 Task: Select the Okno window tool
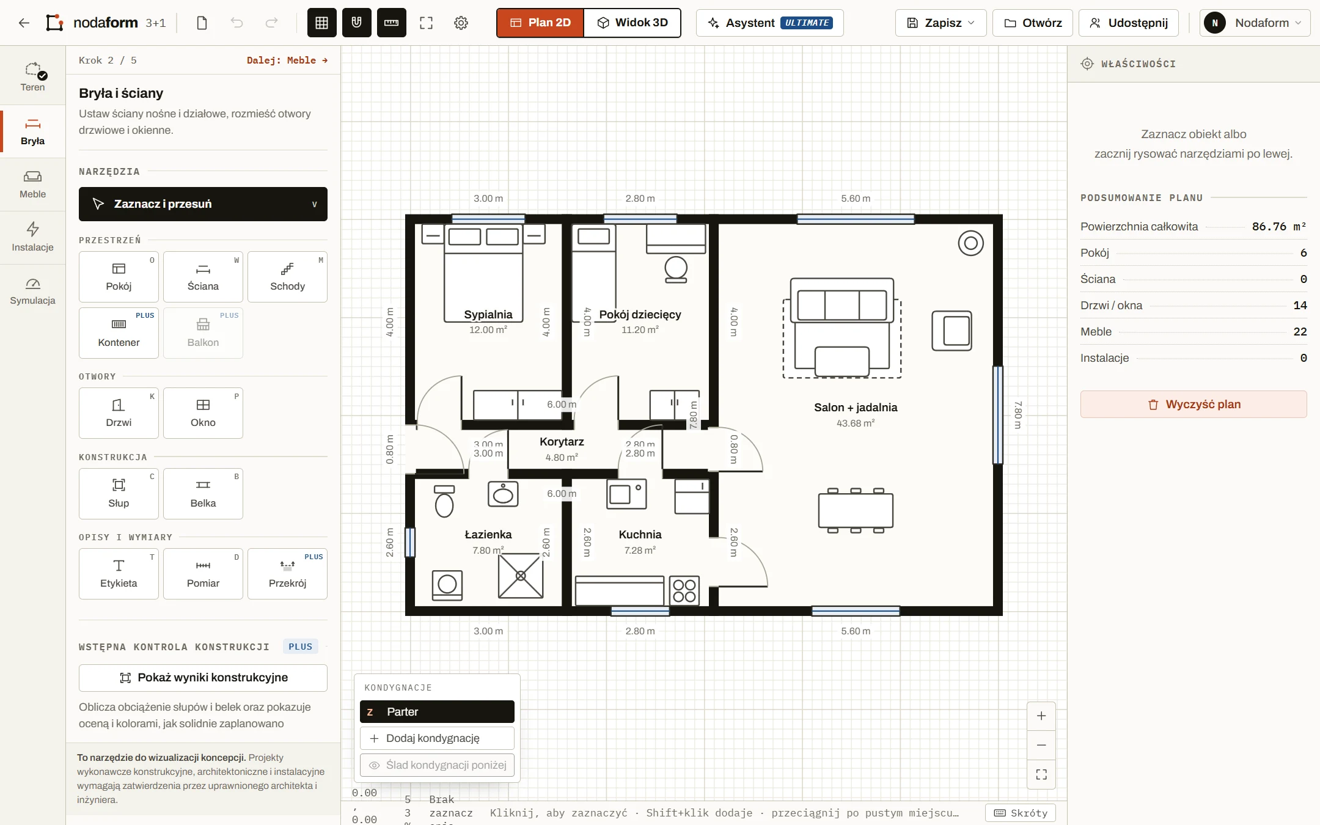[203, 413]
